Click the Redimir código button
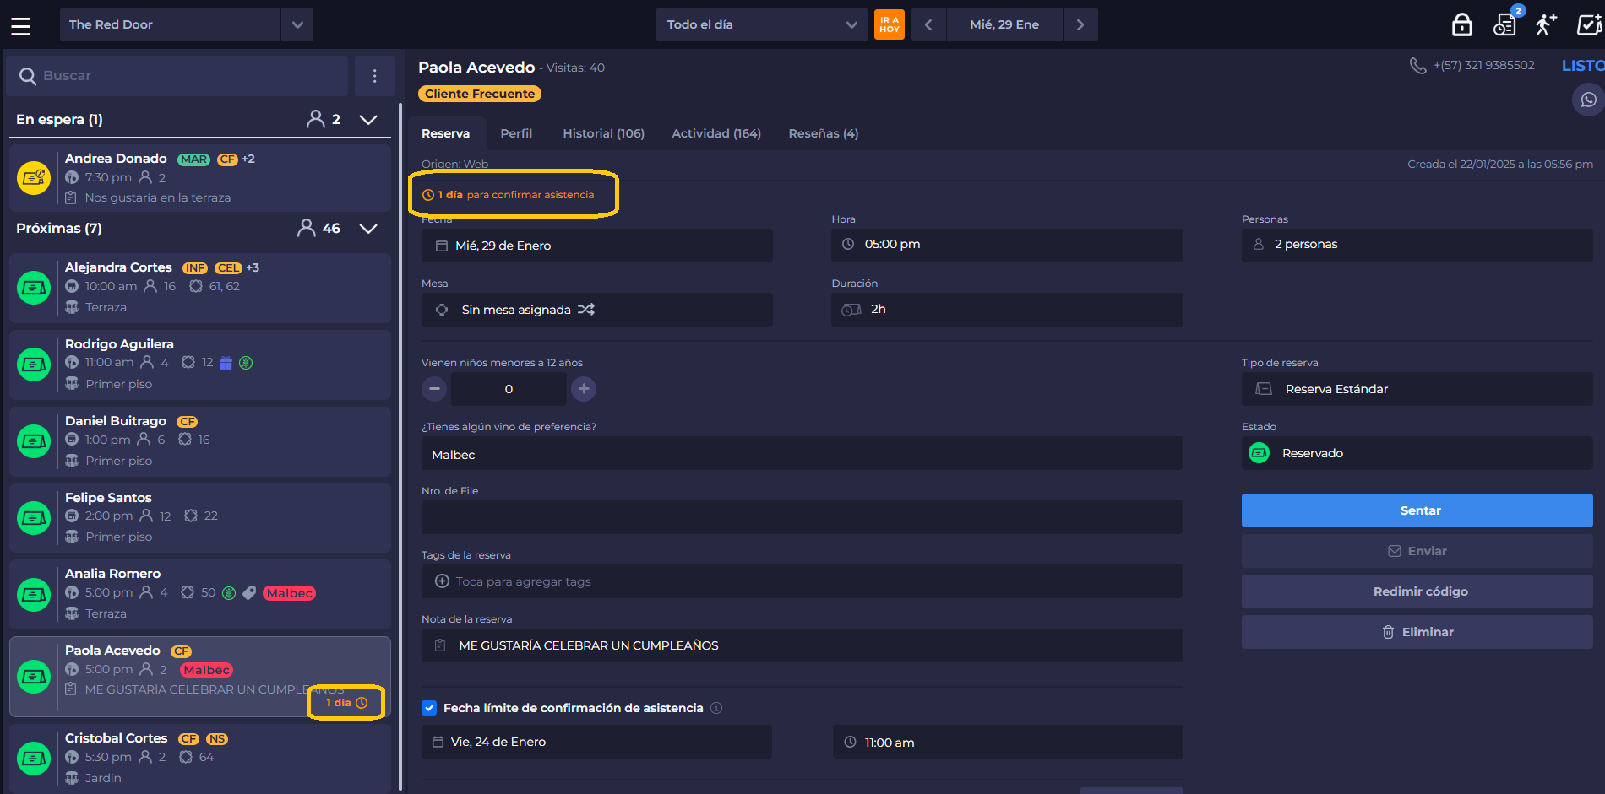The image size is (1605, 794). (x=1417, y=591)
